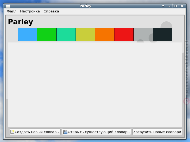Close the Parley window
Image resolution: width=190 pixels, height=142 pixels.
(x=182, y=6)
